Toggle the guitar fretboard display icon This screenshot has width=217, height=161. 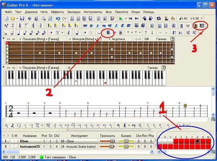pyautogui.click(x=196, y=25)
